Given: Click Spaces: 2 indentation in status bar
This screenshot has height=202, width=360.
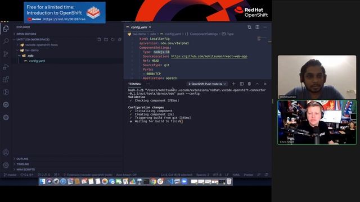Looking at the screenshot, I should click(202, 175).
